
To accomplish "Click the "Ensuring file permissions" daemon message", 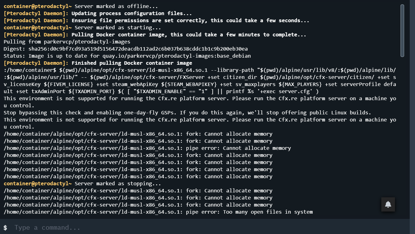I will (x=190, y=20).
